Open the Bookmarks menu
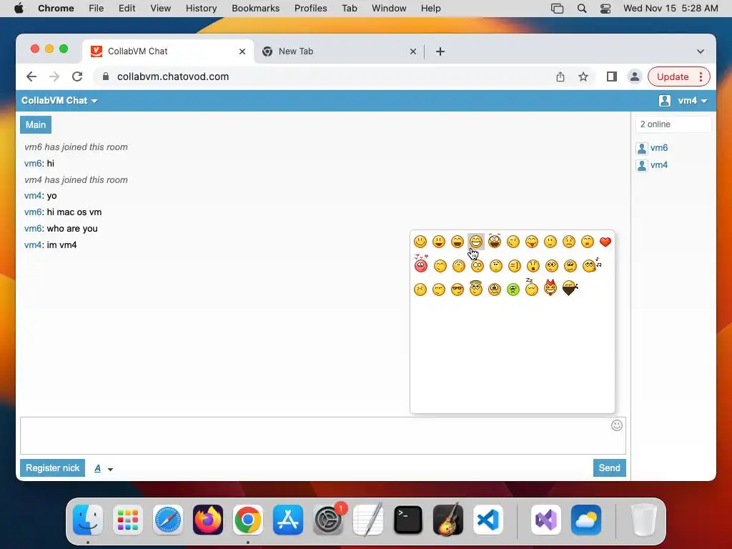 tap(255, 9)
